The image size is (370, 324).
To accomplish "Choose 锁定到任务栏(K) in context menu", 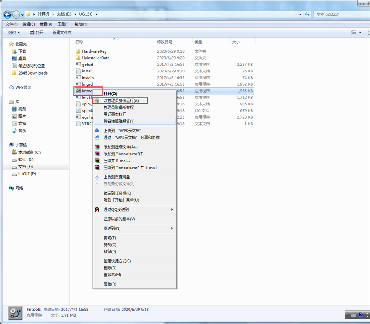I will pos(134,193).
